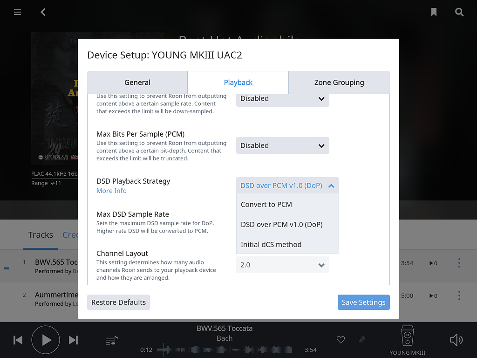Screen dimensions: 477x358
Task: Choose the Initial dCS method option
Action: point(271,244)
